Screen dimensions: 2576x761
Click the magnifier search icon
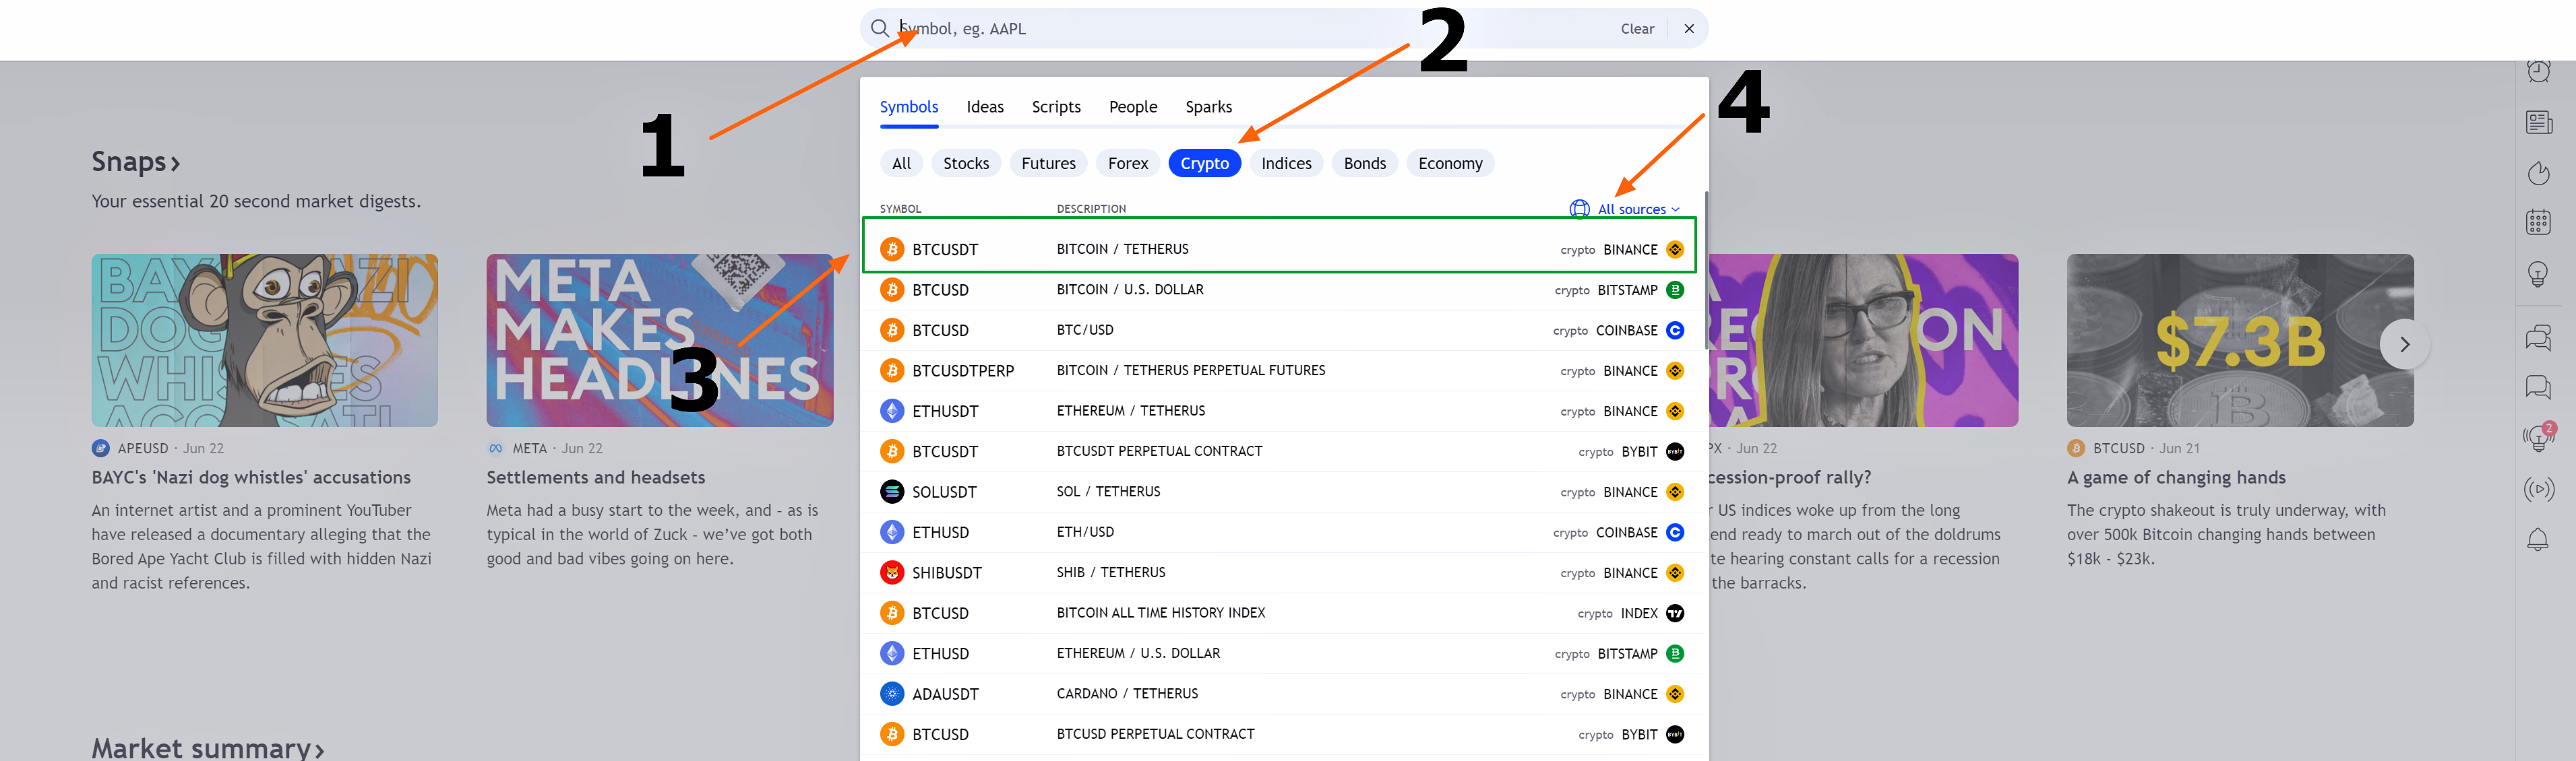879,29
